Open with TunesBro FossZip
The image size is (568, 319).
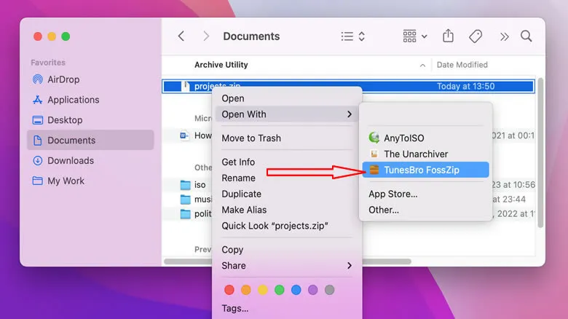426,170
